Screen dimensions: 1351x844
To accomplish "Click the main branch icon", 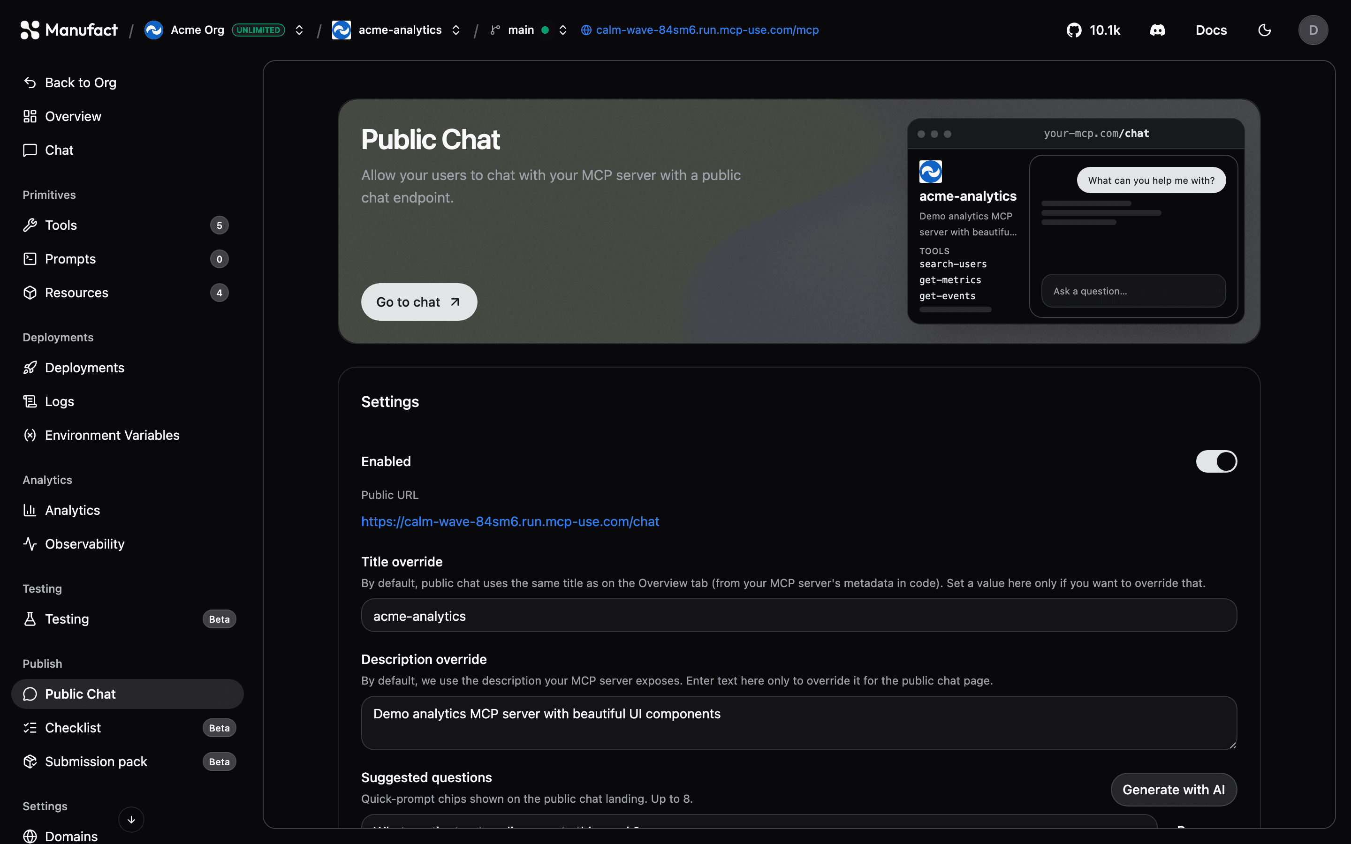I will 494,30.
